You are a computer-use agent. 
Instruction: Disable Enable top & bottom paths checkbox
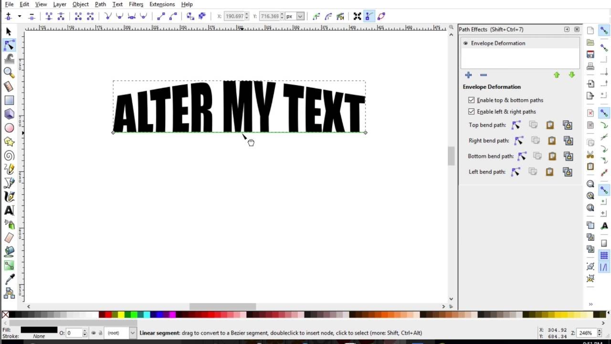click(472, 100)
